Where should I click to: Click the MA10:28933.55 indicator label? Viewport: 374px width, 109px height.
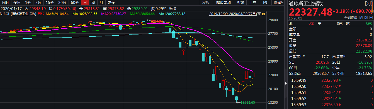click(85, 14)
